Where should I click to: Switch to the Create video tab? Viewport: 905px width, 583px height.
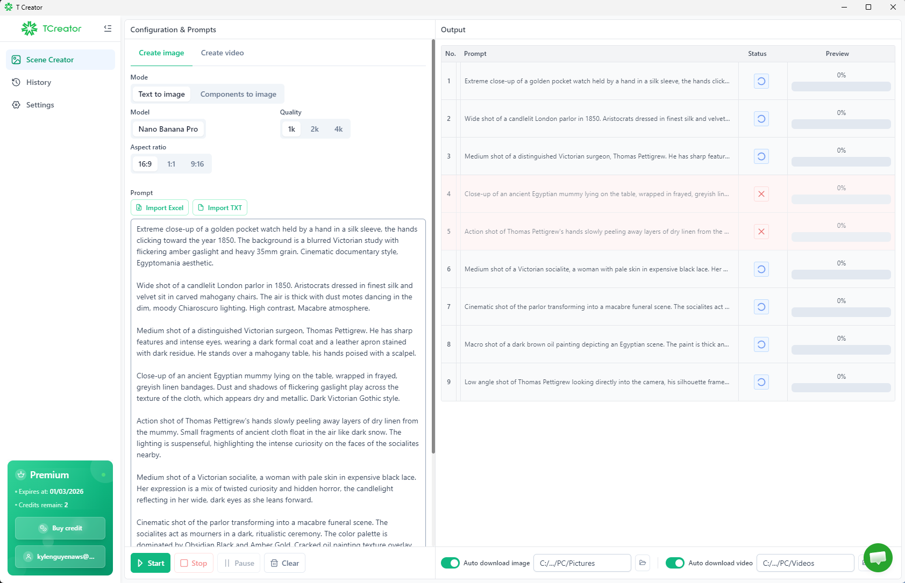pyautogui.click(x=222, y=53)
